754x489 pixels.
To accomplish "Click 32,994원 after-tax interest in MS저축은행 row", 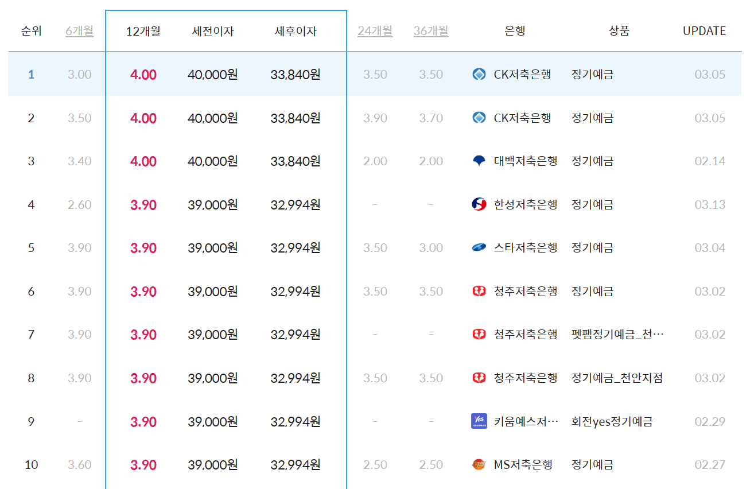I will (296, 465).
